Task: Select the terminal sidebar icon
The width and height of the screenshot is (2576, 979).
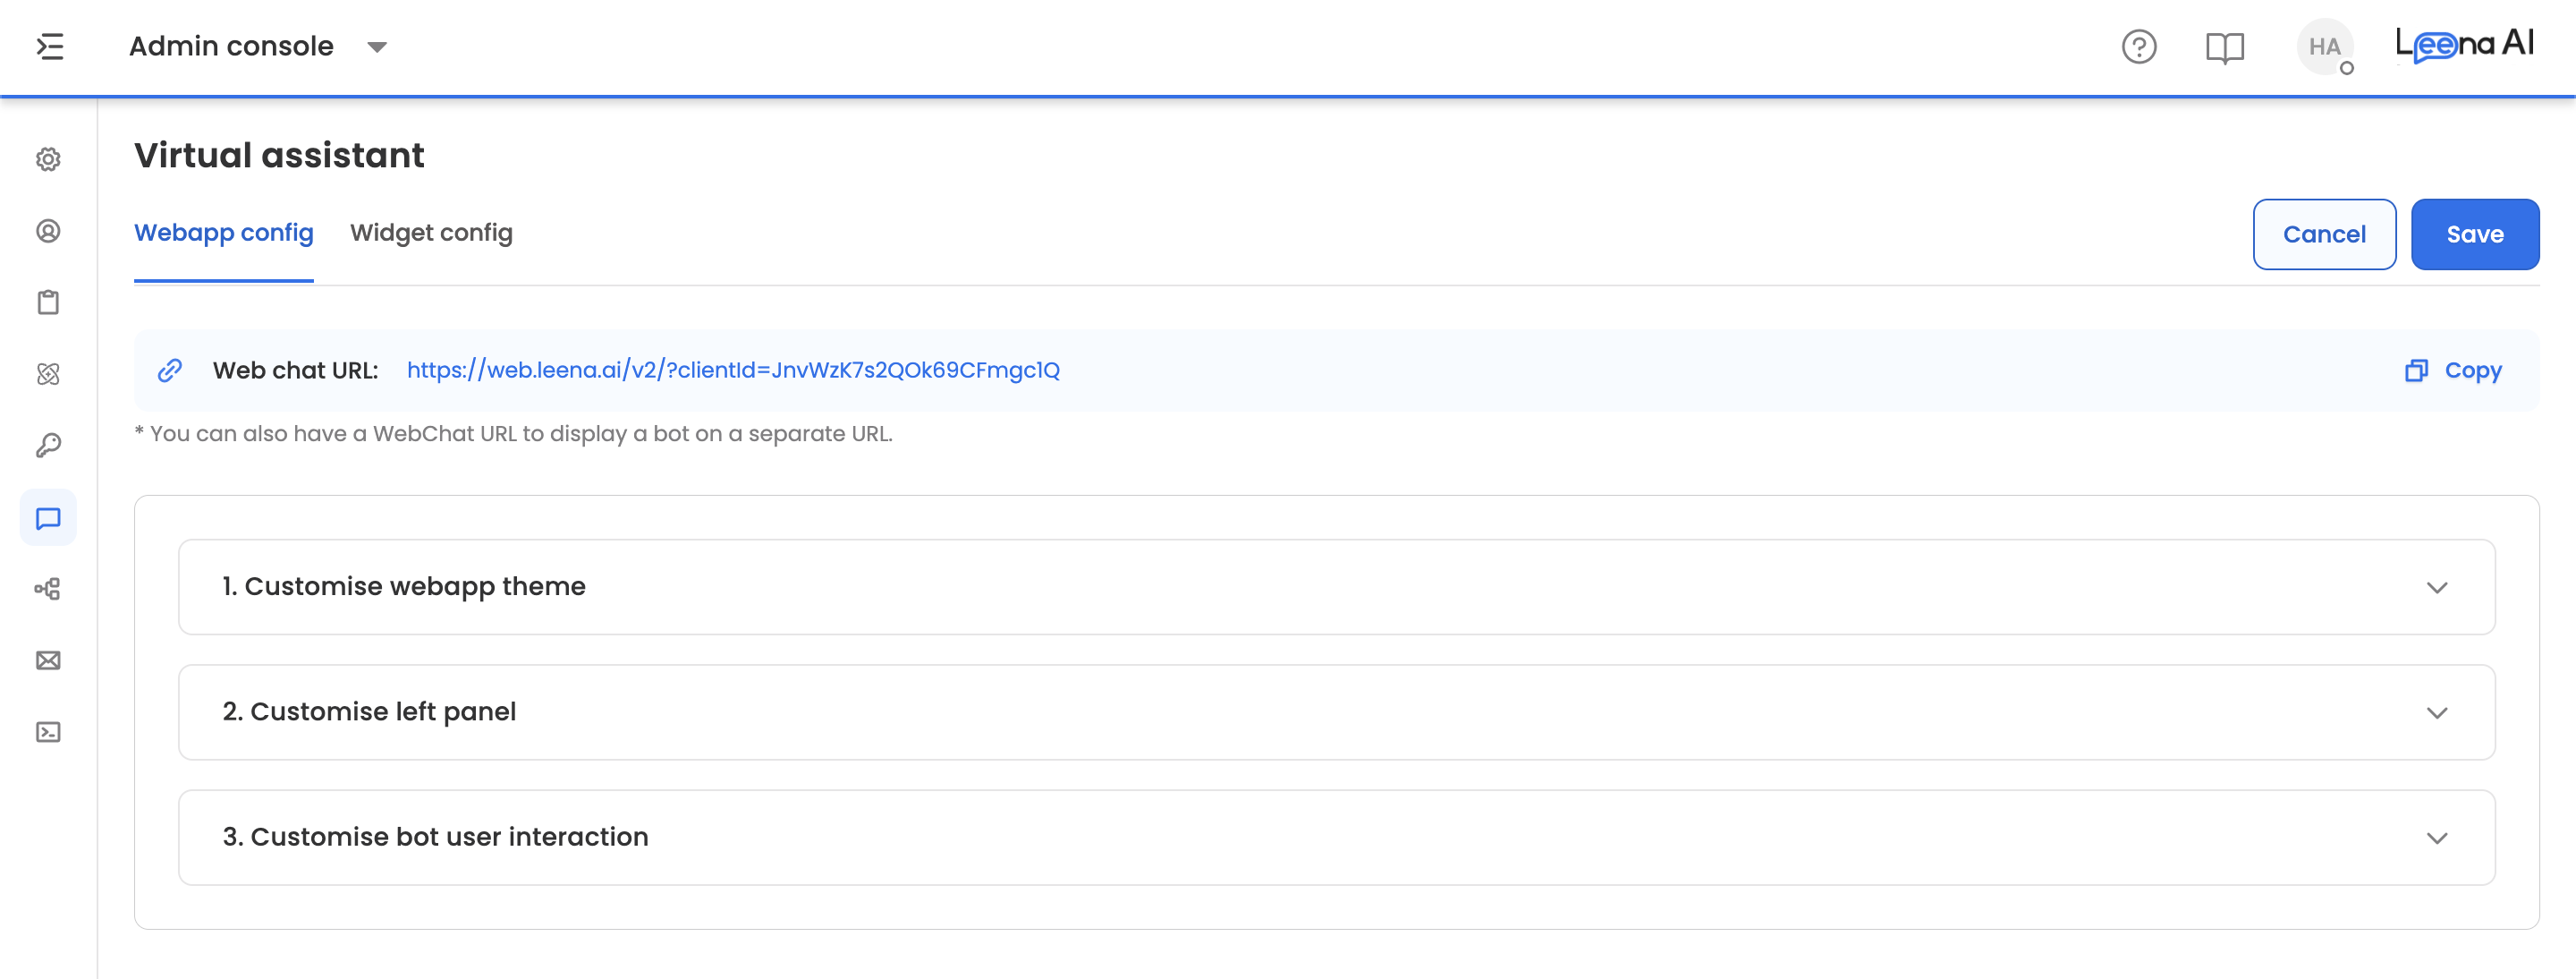Action: 48,733
